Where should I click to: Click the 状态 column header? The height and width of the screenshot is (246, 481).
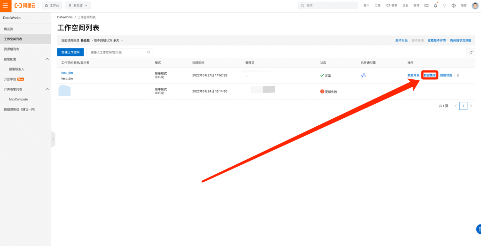pos(323,62)
